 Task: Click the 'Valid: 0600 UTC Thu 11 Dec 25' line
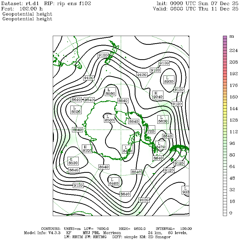coord(196,9)
